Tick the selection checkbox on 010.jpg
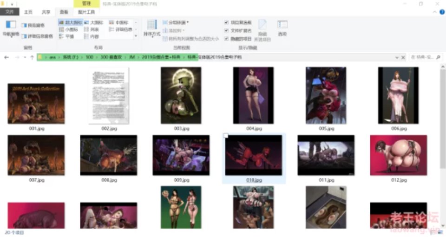Screen dimensions: 446x237 click(226, 135)
